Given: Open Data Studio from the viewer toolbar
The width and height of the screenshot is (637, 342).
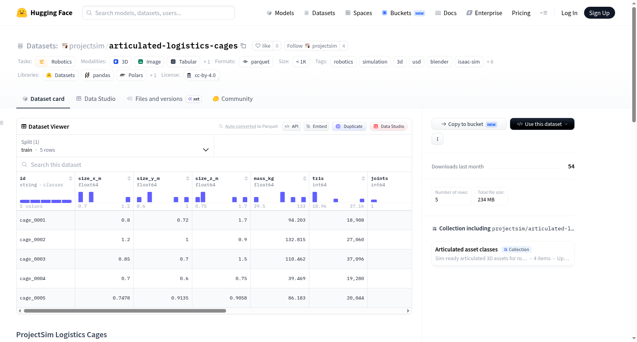Looking at the screenshot, I should (x=389, y=126).
